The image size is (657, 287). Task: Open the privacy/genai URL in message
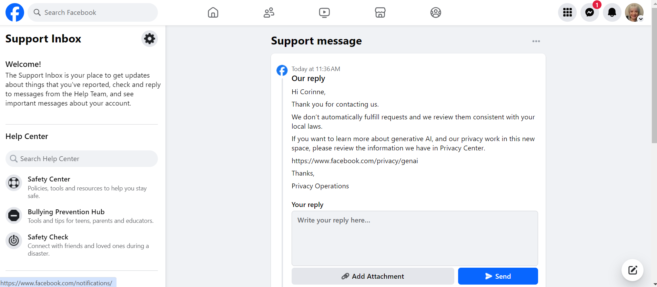pyautogui.click(x=355, y=161)
